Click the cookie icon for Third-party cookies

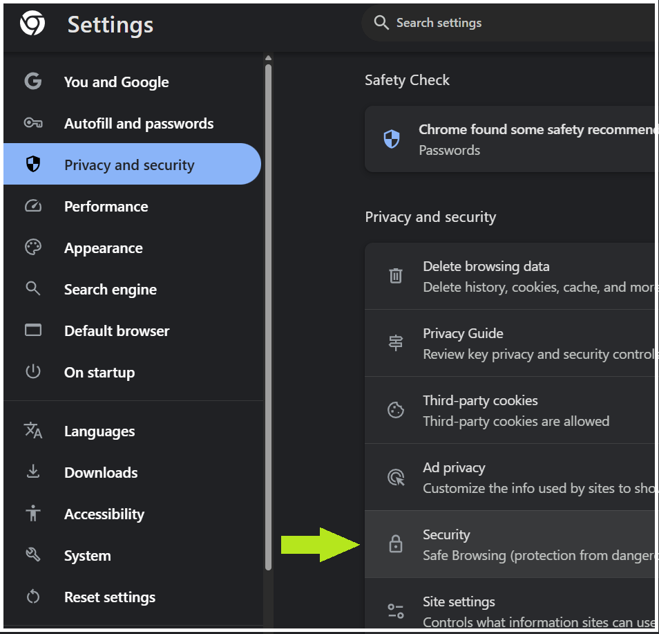[396, 410]
